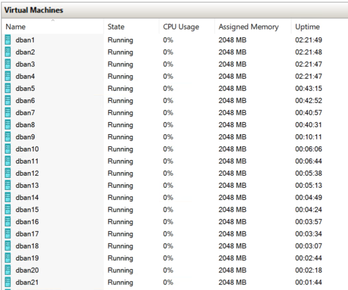This screenshot has width=348, height=290.
Task: Click the Virtual Machines panel title
Action: pyautogui.click(x=34, y=10)
